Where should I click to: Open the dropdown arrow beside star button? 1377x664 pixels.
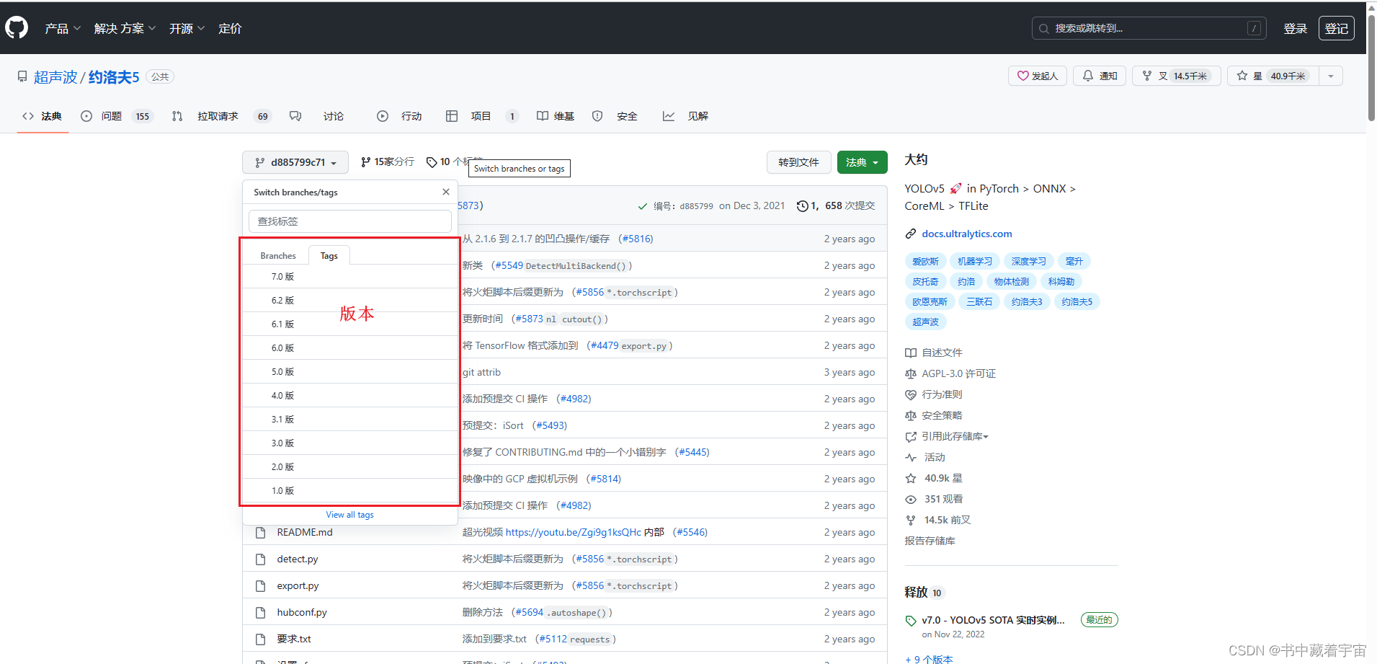tap(1331, 76)
